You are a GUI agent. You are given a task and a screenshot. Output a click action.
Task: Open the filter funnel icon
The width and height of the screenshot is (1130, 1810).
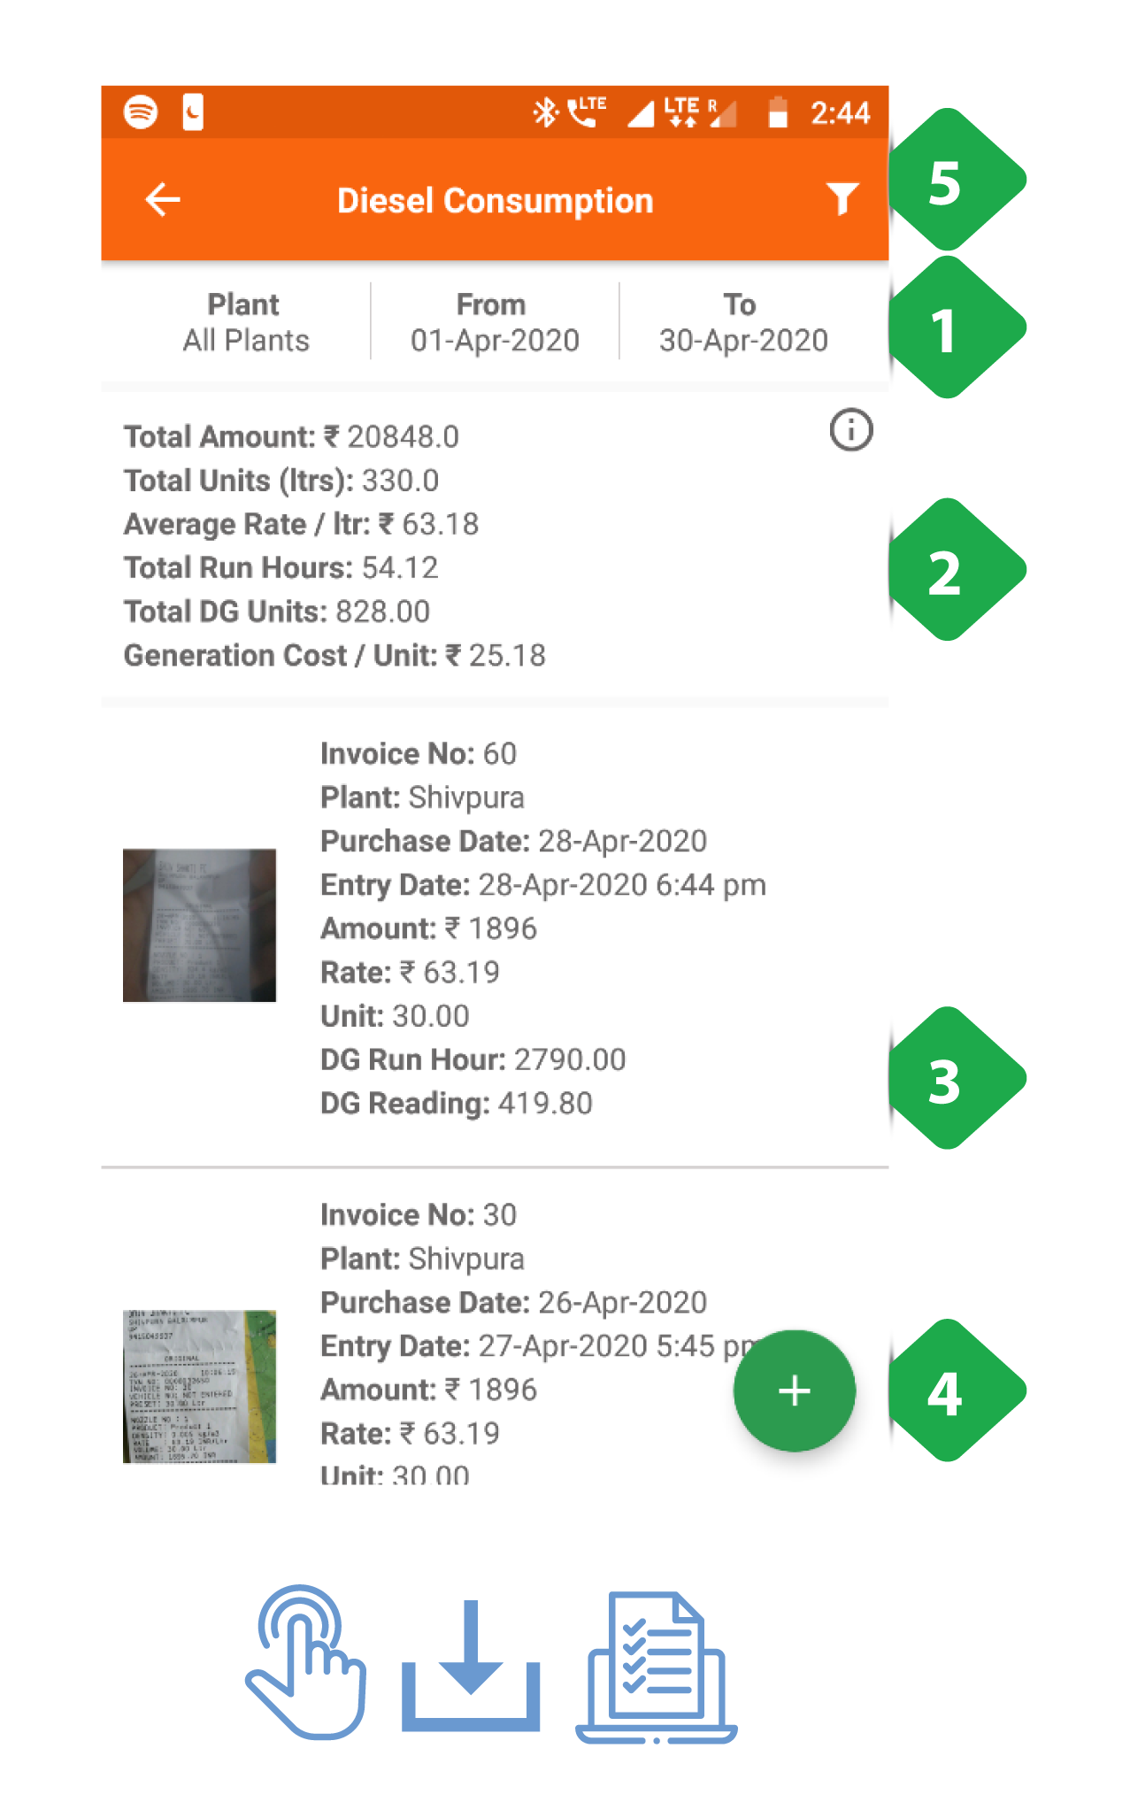point(842,199)
